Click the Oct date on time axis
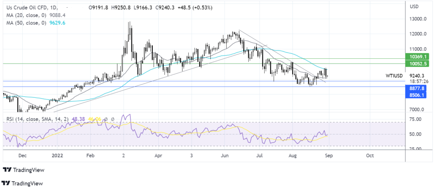This screenshot has width=437, height=191. 370,155
